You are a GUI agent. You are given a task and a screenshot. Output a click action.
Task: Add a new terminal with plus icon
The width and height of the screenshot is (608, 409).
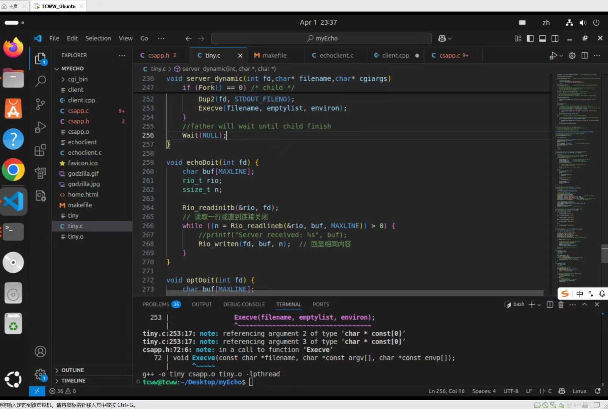point(531,305)
